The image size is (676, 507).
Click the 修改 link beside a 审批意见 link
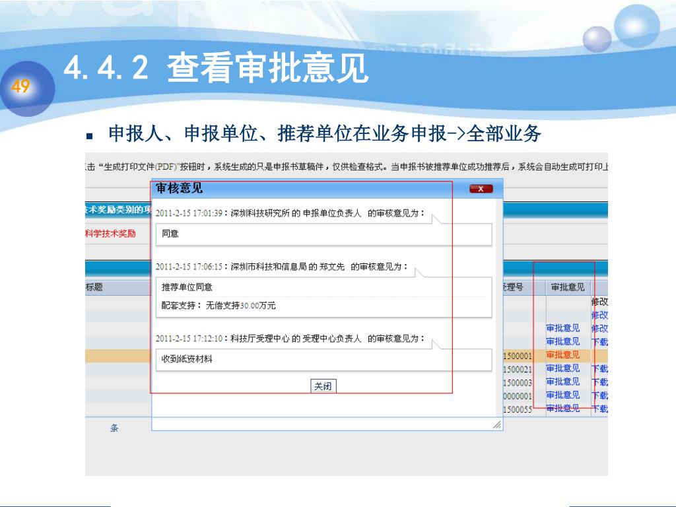tap(599, 329)
